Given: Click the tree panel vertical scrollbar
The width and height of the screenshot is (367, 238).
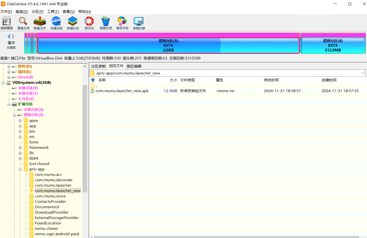Looking at the screenshot, I should [x=85, y=139].
